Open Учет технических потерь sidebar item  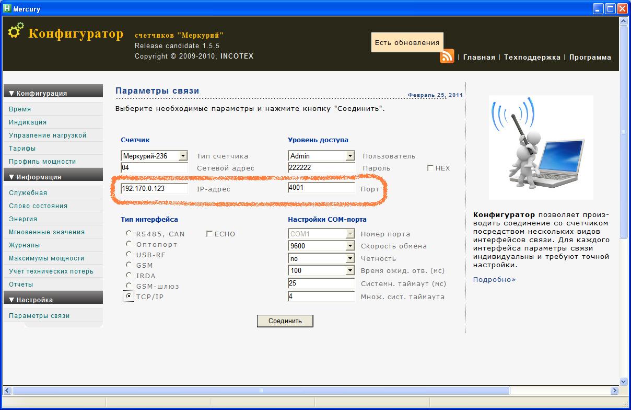coord(51,271)
